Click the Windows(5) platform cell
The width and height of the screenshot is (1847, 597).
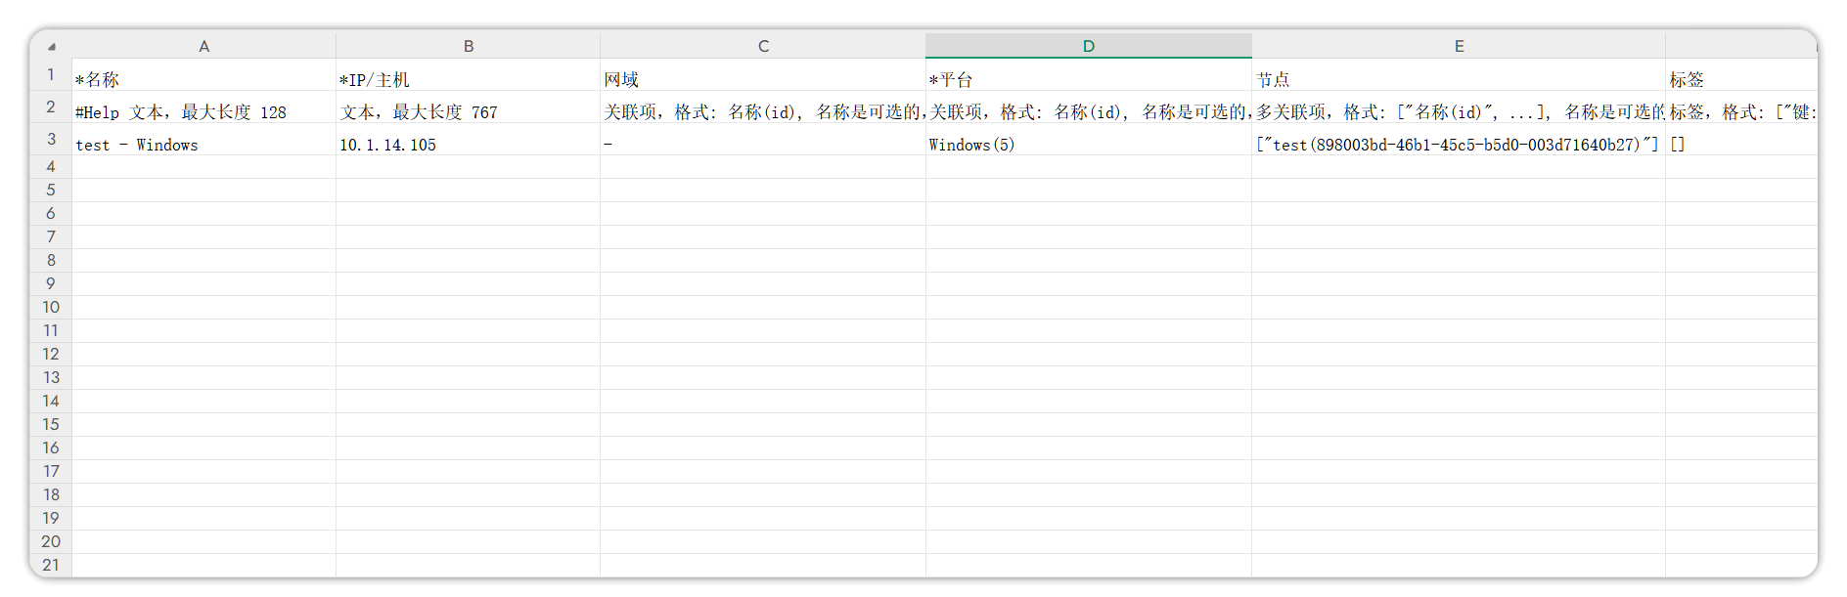1088,145
